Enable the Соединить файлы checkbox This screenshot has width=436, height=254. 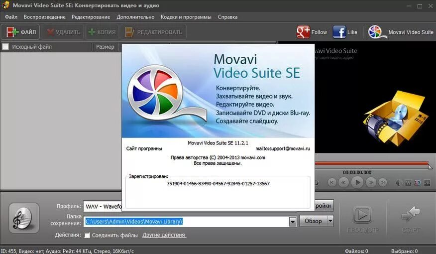(87, 236)
